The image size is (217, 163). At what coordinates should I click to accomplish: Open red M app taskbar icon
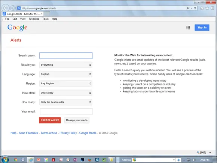click(x=39, y=160)
